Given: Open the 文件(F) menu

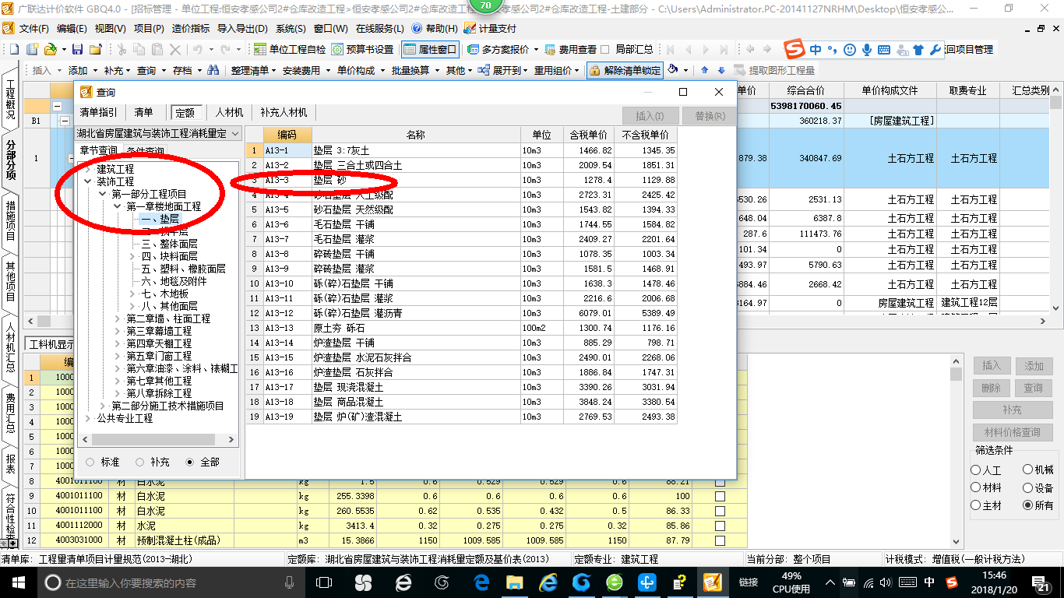Looking at the screenshot, I should 33,28.
